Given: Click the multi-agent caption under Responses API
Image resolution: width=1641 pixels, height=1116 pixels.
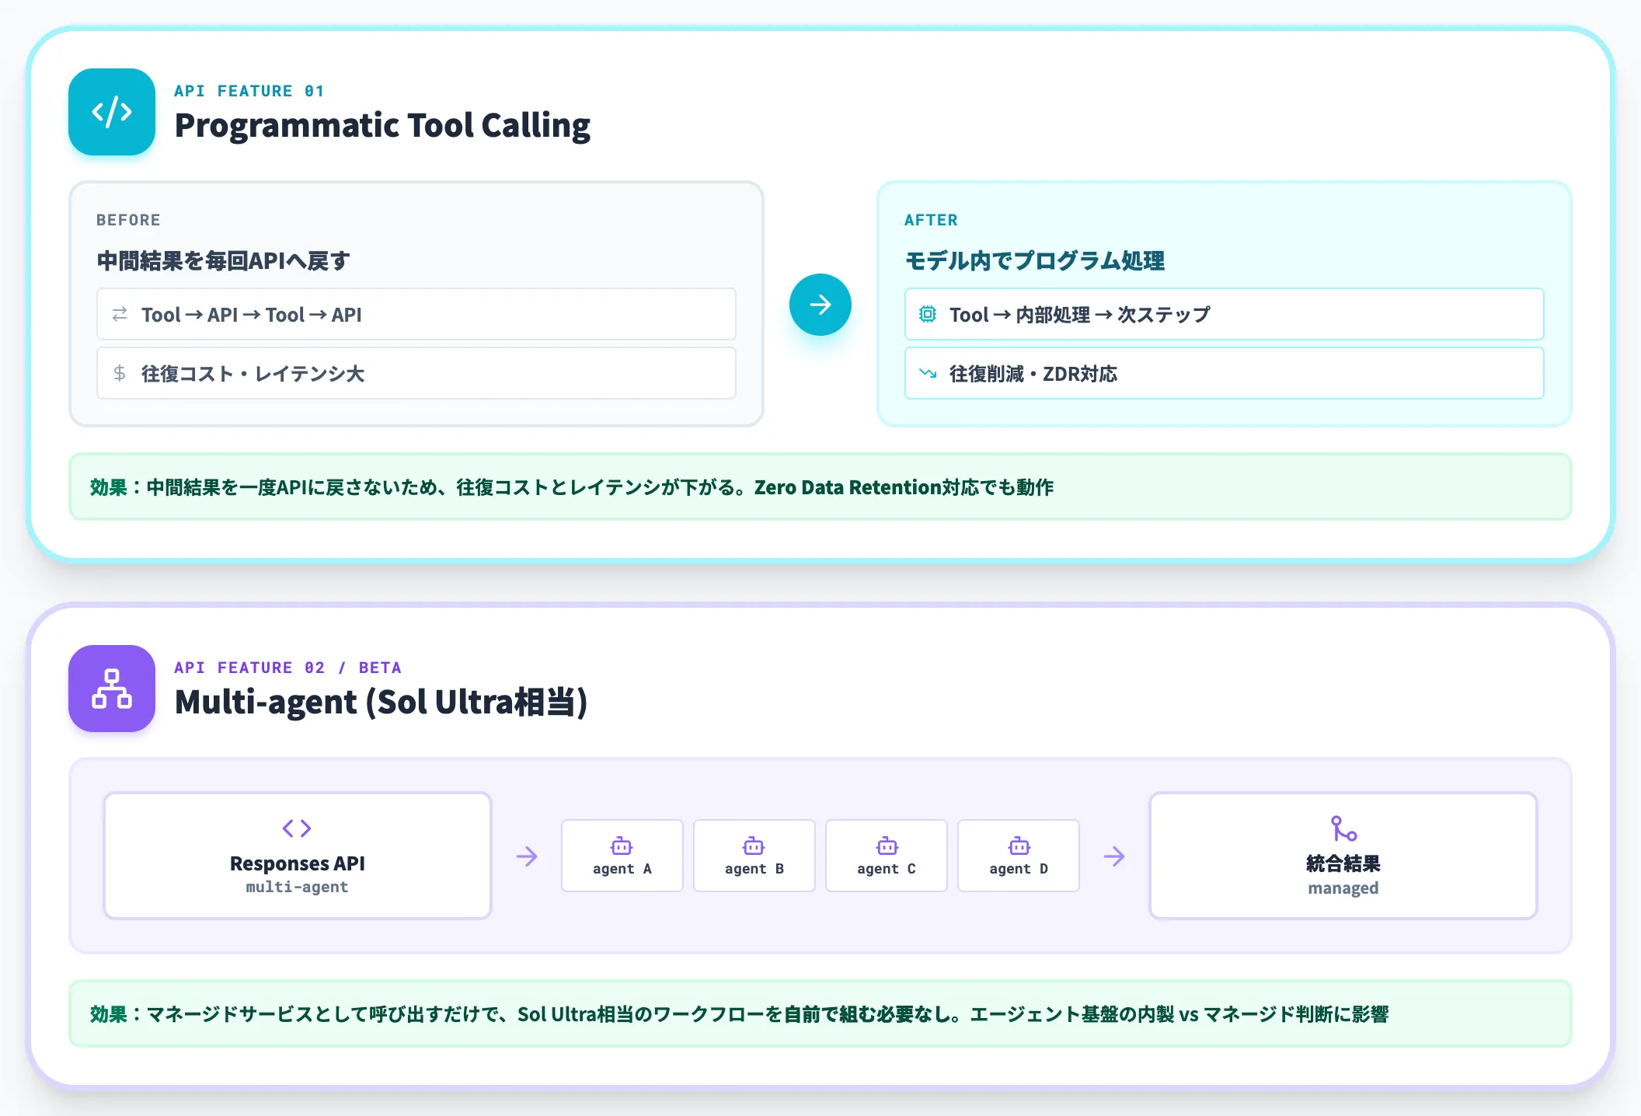Looking at the screenshot, I should (x=297, y=887).
